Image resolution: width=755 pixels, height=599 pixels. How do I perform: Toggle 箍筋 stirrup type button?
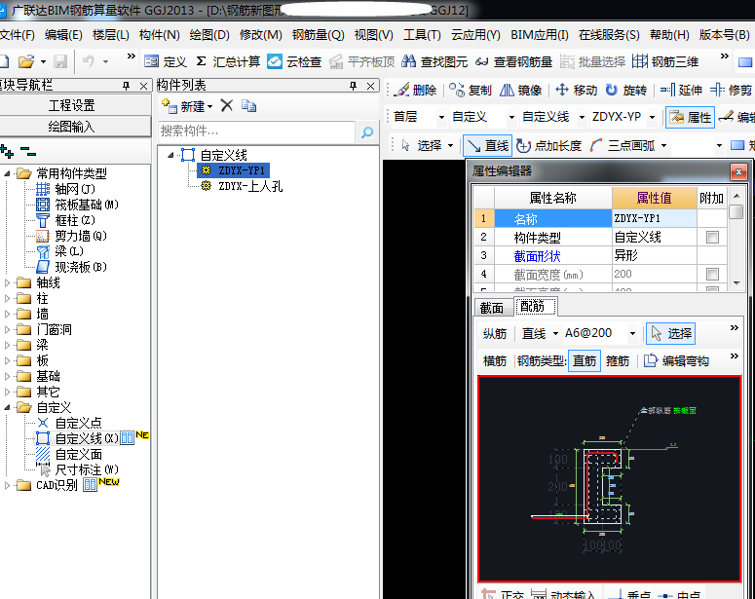click(x=618, y=360)
